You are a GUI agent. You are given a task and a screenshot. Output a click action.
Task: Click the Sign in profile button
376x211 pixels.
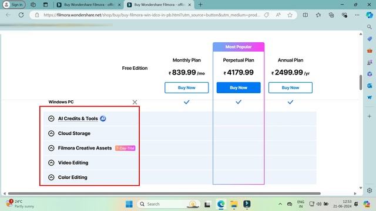click(14, 5)
